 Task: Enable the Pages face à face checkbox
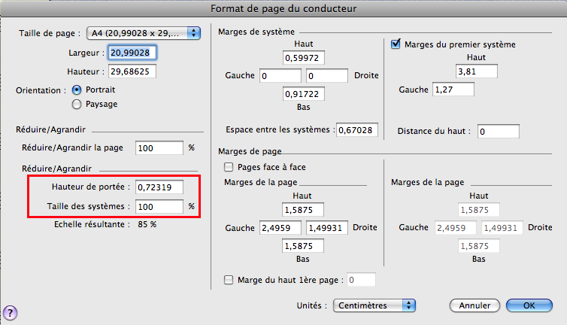(x=229, y=166)
